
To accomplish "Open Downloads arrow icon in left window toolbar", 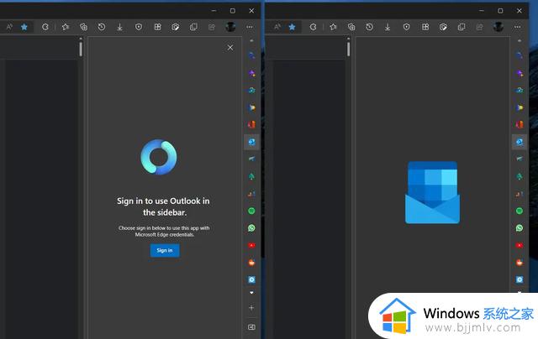I will click(x=119, y=27).
